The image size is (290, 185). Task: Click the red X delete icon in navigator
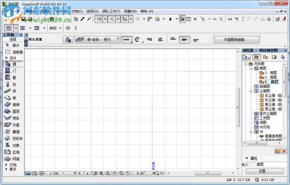point(284,151)
